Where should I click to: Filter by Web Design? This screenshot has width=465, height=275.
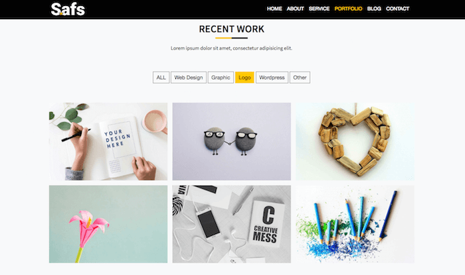(x=189, y=78)
